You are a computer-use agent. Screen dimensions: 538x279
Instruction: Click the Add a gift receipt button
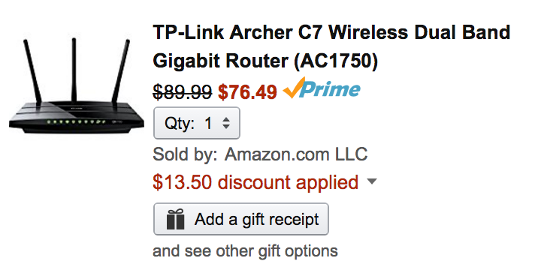tap(241, 219)
